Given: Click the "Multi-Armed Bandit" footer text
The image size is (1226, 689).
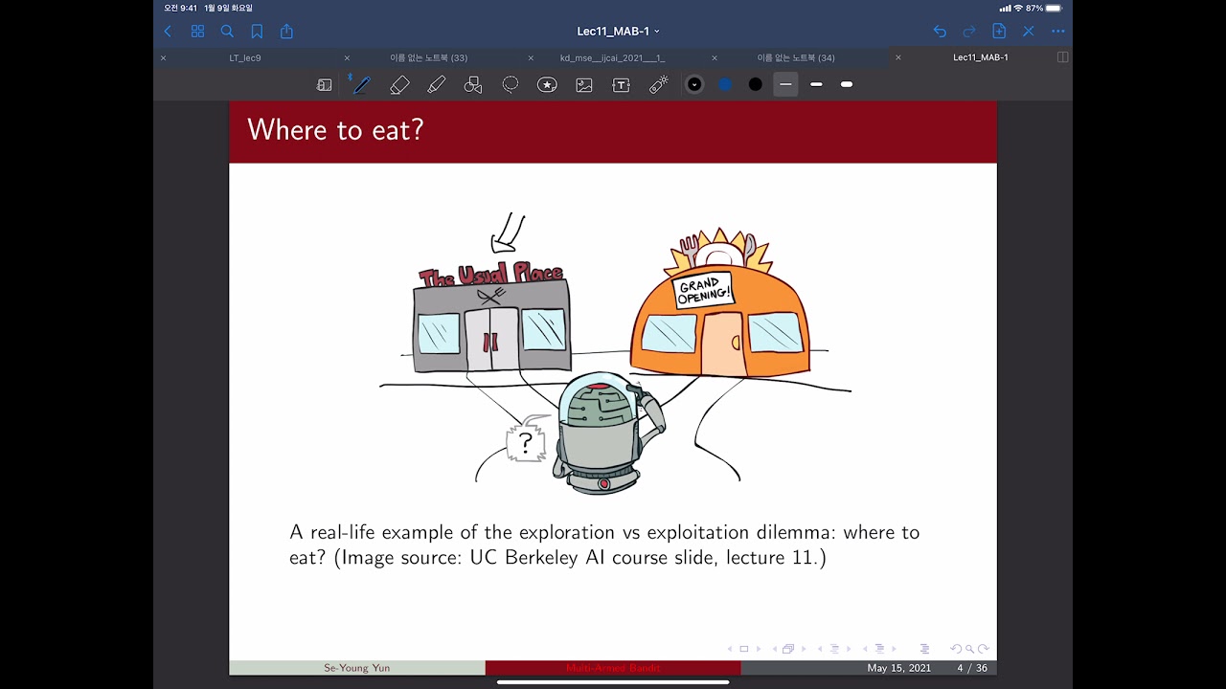Looking at the screenshot, I should point(613,668).
